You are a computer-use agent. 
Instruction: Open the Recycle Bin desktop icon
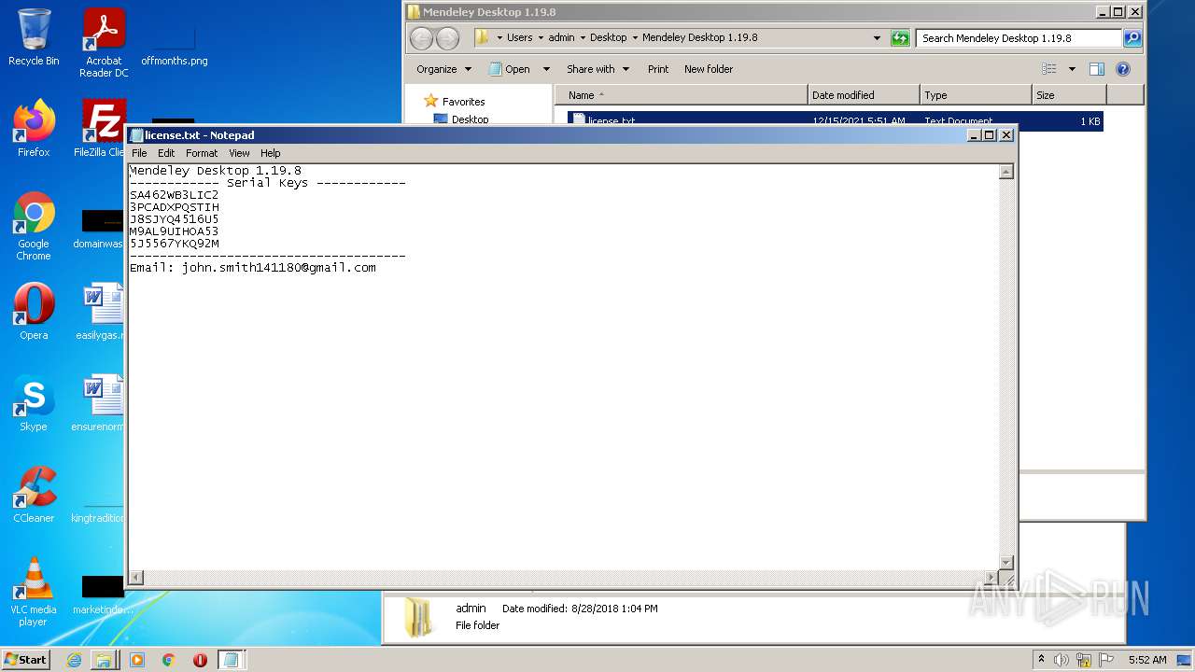pos(34,37)
